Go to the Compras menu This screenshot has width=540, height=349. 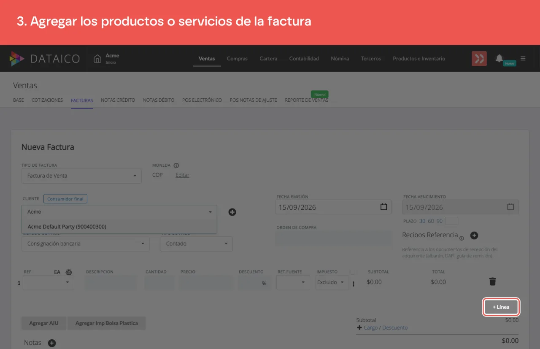237,59
